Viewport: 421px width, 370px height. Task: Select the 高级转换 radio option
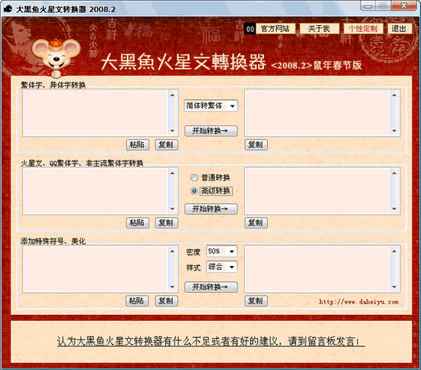pyautogui.click(x=211, y=191)
